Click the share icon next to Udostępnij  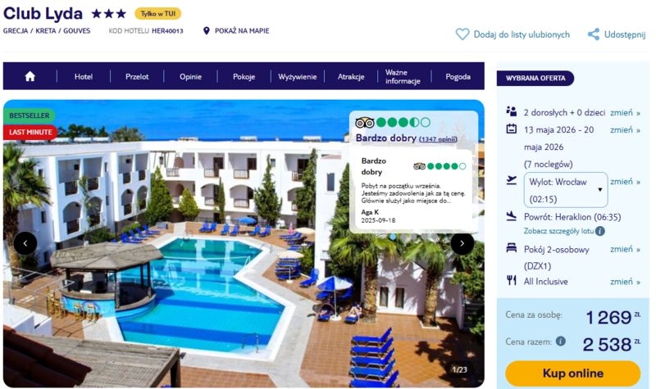click(593, 34)
